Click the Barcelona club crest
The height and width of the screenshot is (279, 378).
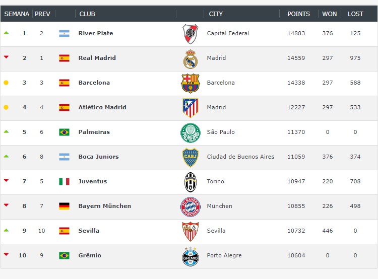[190, 83]
